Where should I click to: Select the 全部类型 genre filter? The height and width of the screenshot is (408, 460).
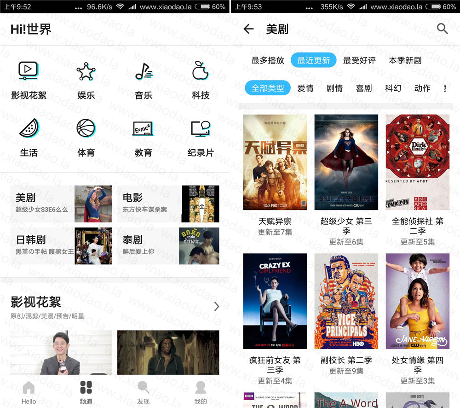[268, 88]
